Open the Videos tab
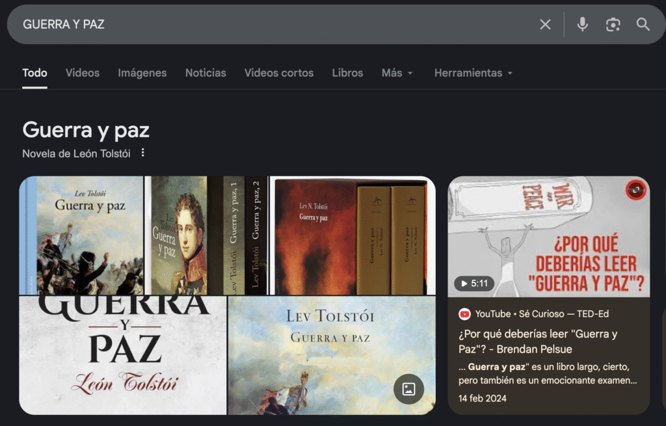The height and width of the screenshot is (426, 666). pyautogui.click(x=83, y=73)
